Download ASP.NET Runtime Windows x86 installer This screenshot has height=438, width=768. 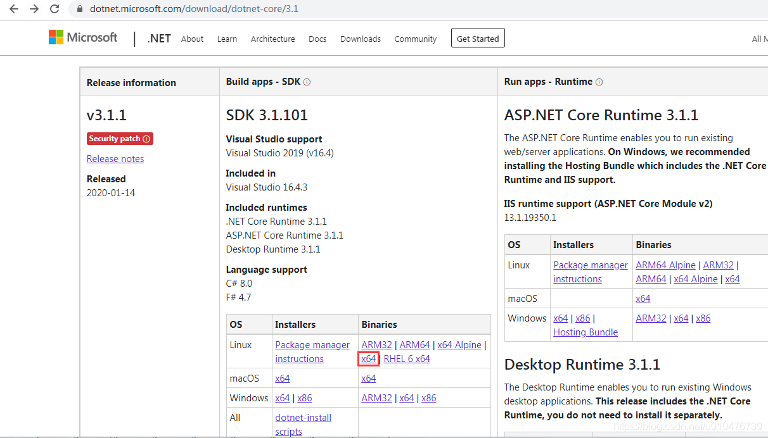point(583,318)
